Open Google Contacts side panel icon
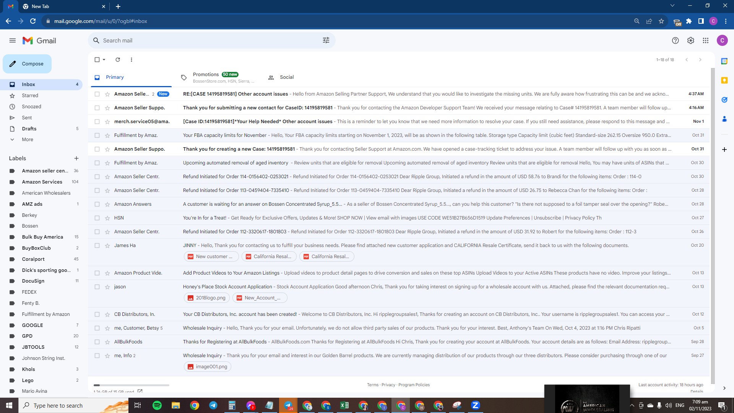 724,119
